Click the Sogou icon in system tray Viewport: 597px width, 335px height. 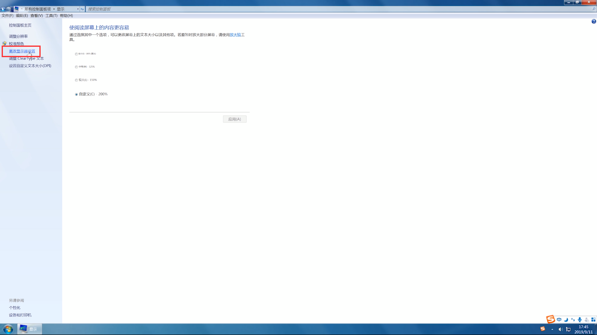543,329
